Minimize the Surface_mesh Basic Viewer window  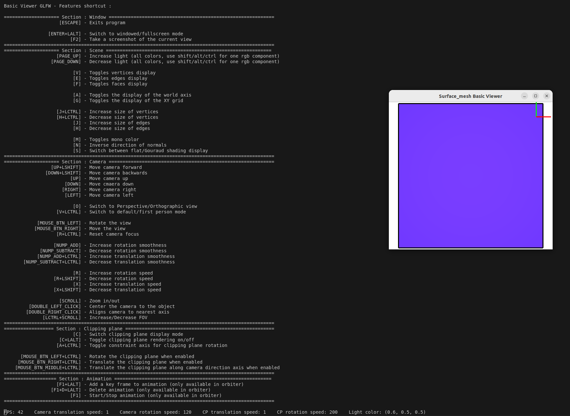[x=524, y=96]
